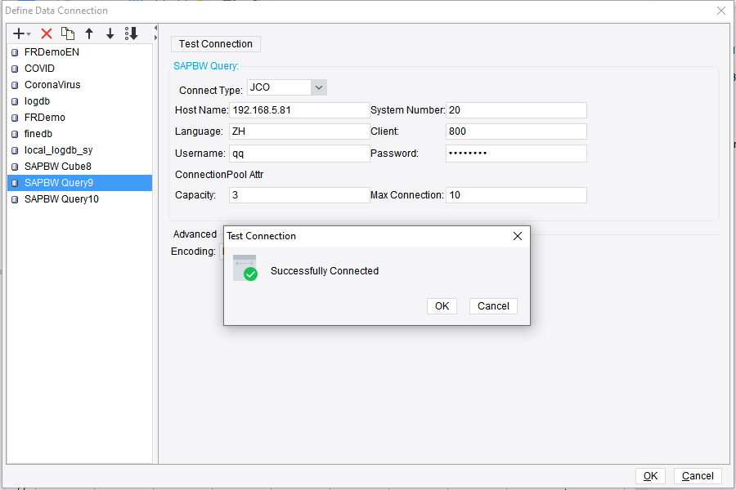Sort the connection list with the sort icon
This screenshot has width=736, height=490.
click(132, 33)
